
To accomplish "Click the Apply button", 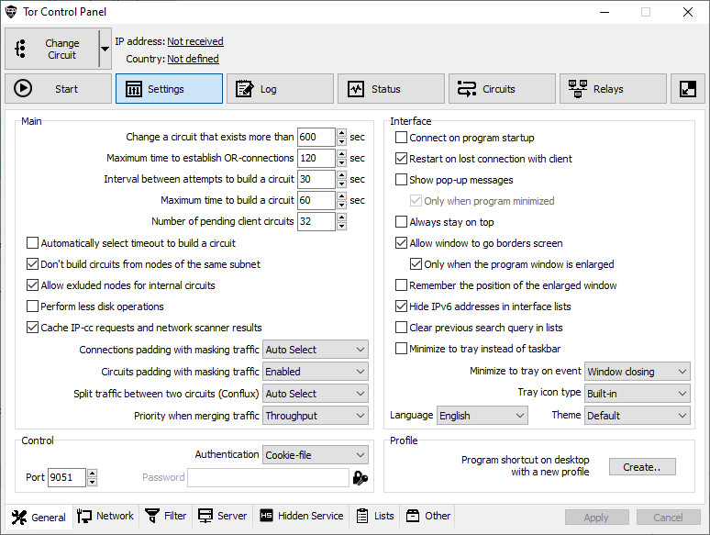I will 596,518.
